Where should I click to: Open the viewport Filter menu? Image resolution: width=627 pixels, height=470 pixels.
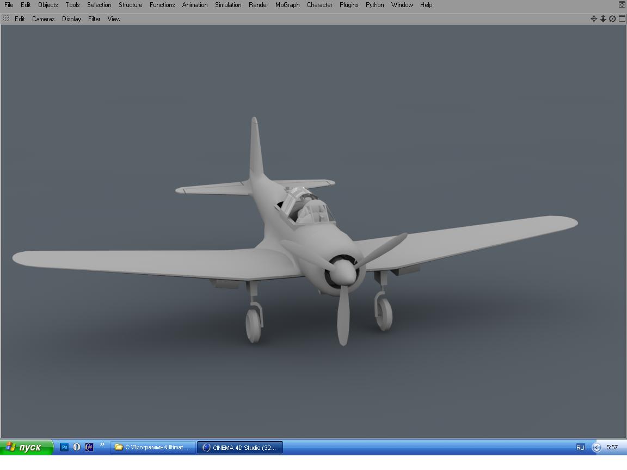(x=94, y=19)
